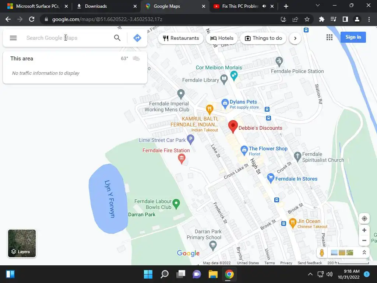Click the share page icon in address bar
The width and height of the screenshot is (377, 283).
(x=295, y=19)
